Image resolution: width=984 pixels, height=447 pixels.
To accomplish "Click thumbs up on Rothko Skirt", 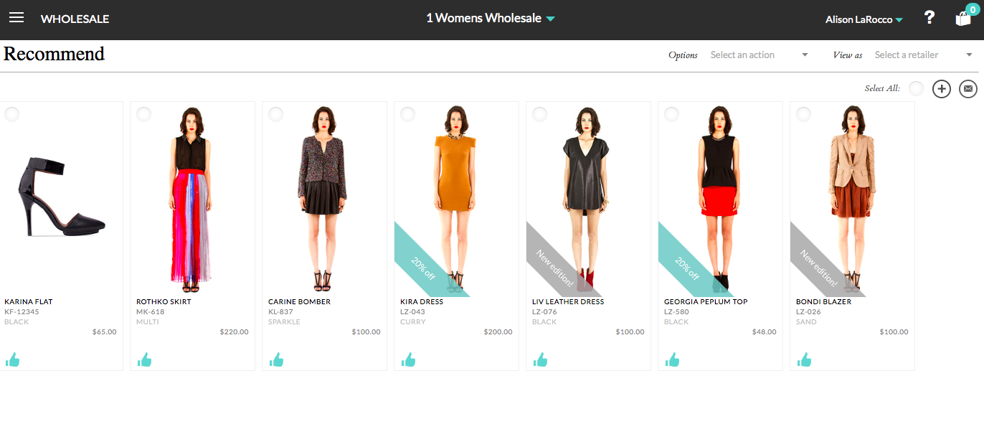I will click(144, 359).
